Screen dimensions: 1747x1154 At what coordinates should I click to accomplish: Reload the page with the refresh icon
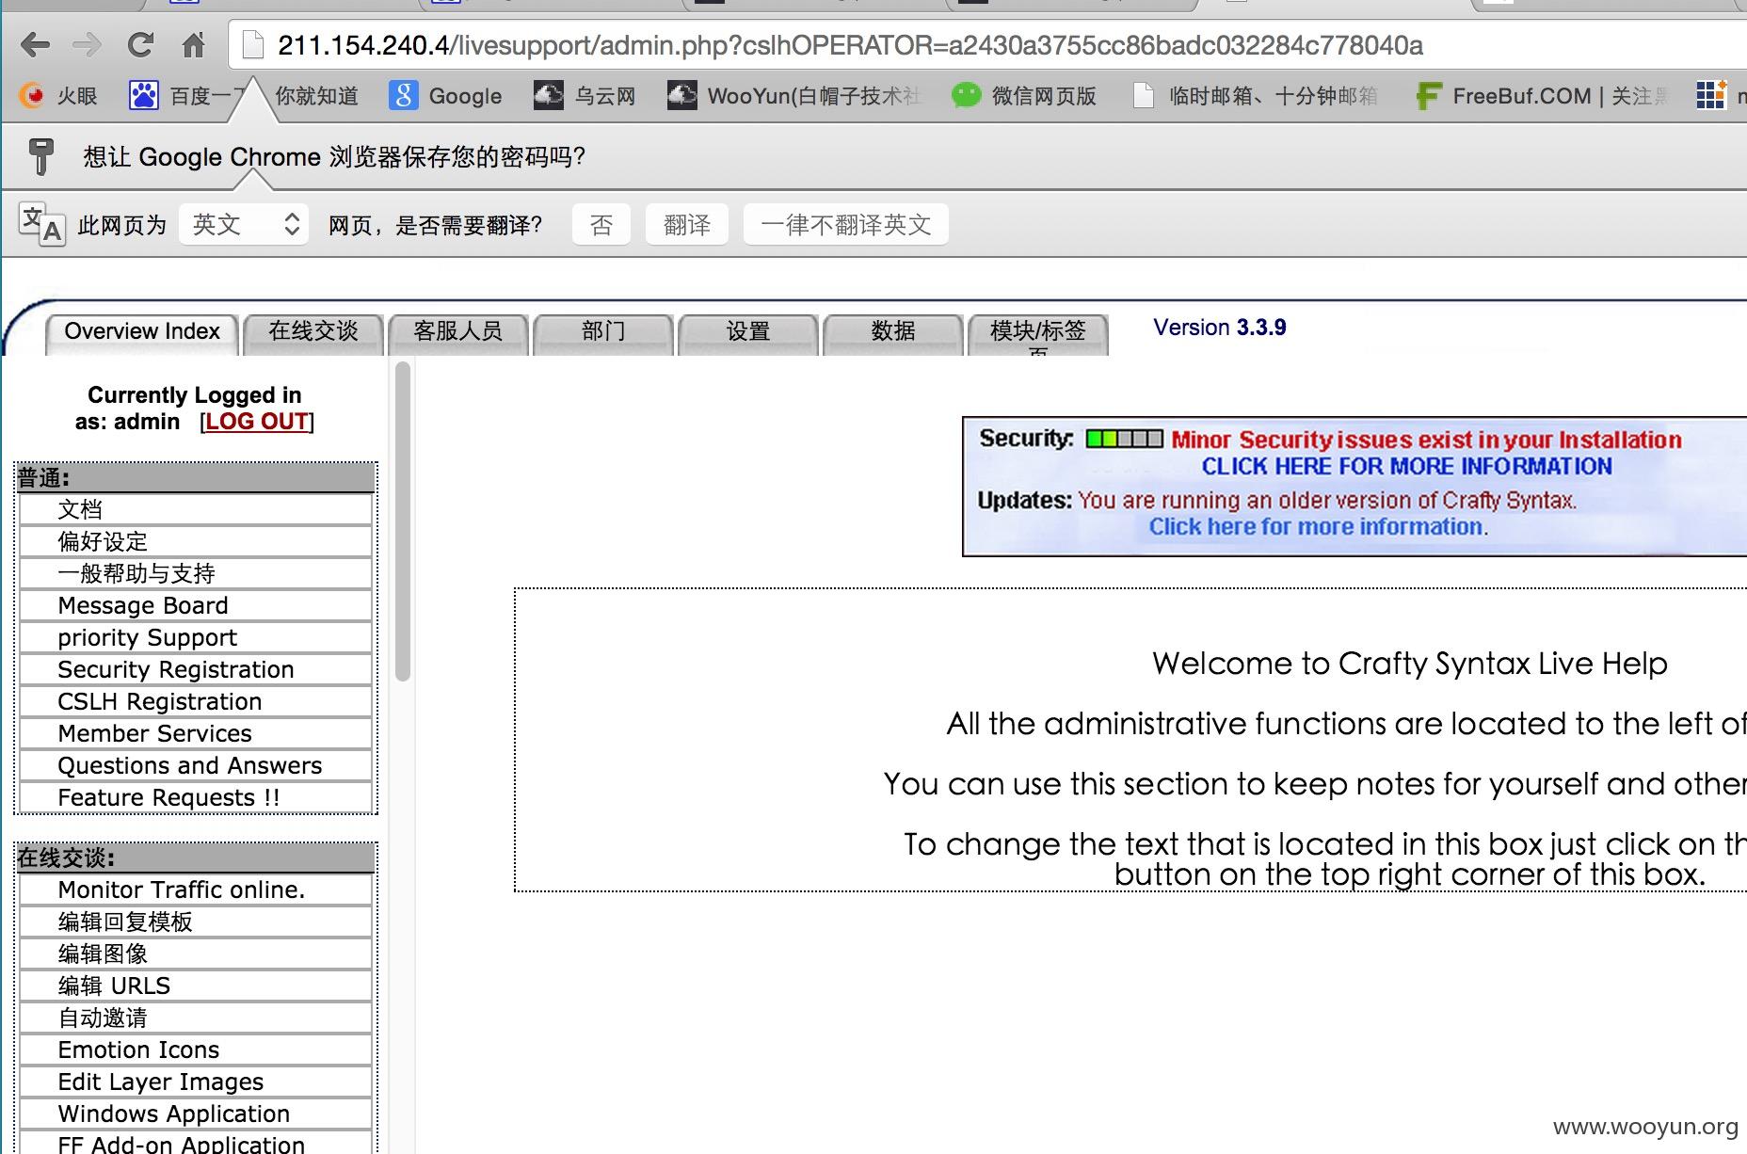pyautogui.click(x=140, y=44)
